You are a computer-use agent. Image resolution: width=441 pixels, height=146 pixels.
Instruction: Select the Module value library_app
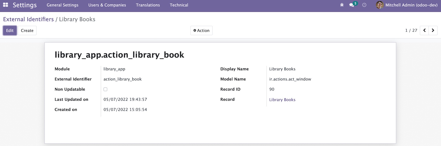coord(114,69)
